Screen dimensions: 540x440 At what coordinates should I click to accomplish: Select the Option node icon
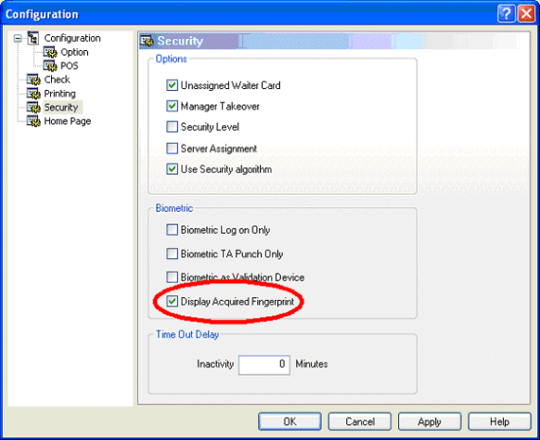click(x=50, y=52)
